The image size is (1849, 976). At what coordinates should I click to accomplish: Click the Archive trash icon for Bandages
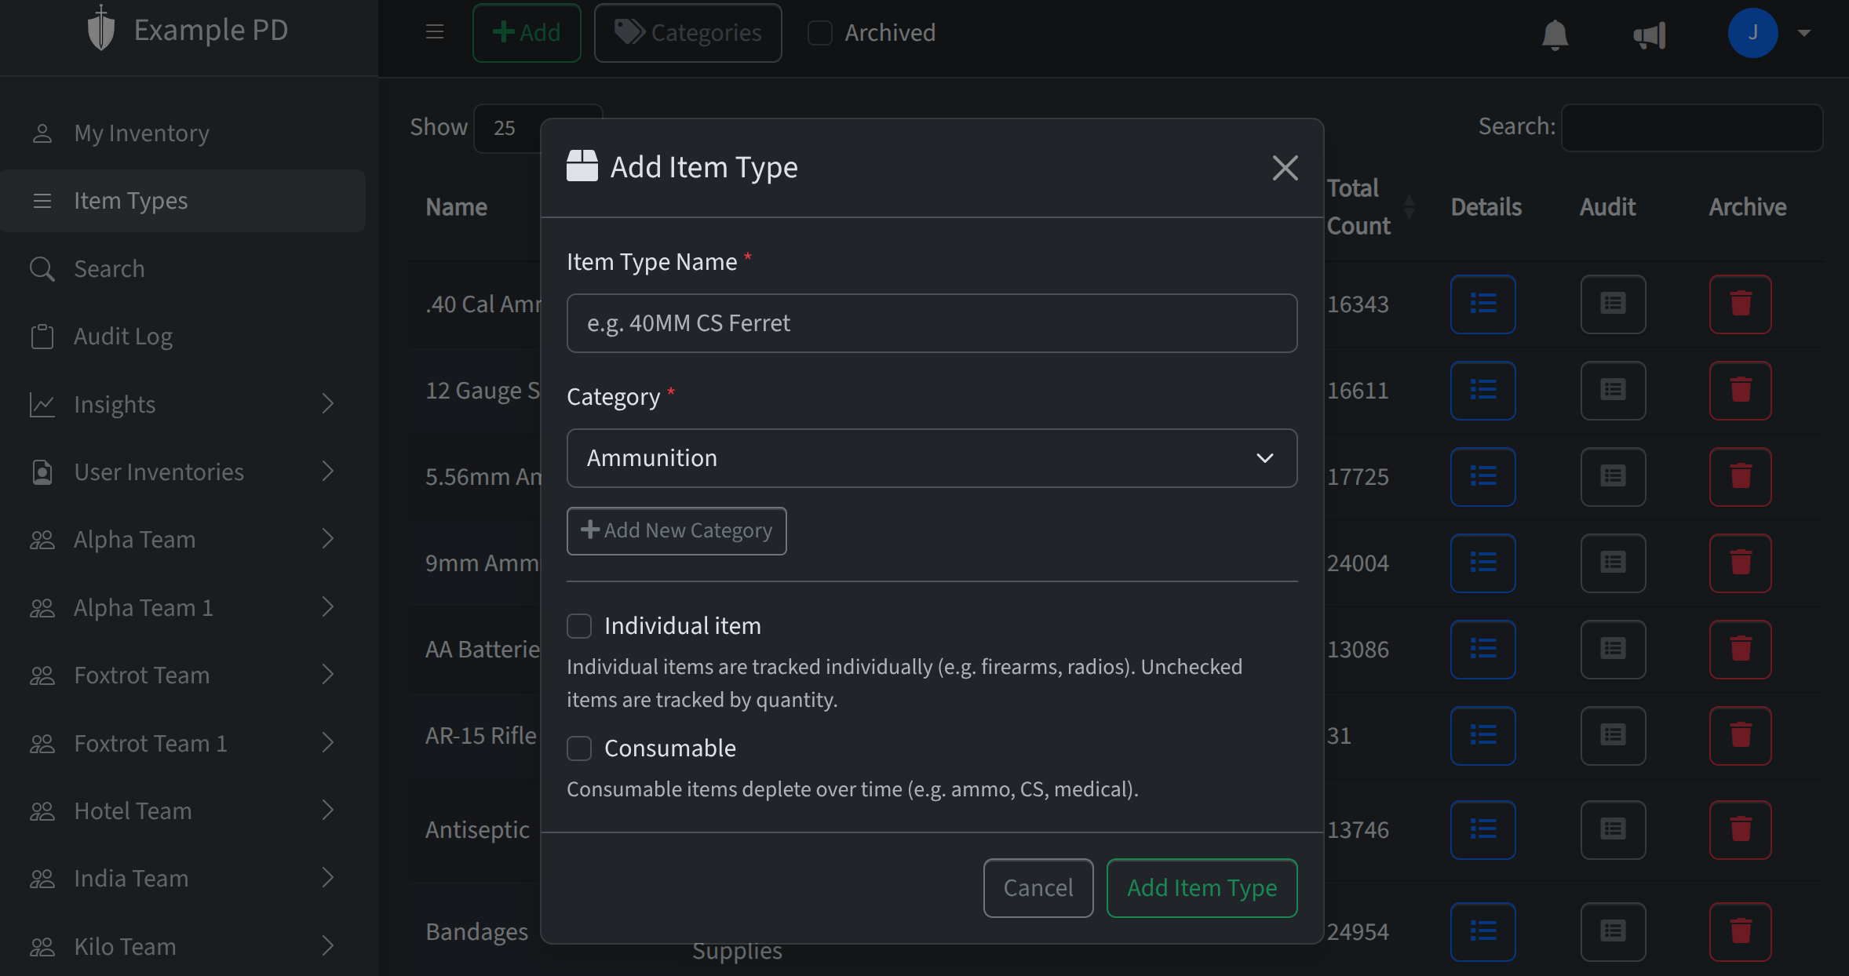1740,932
